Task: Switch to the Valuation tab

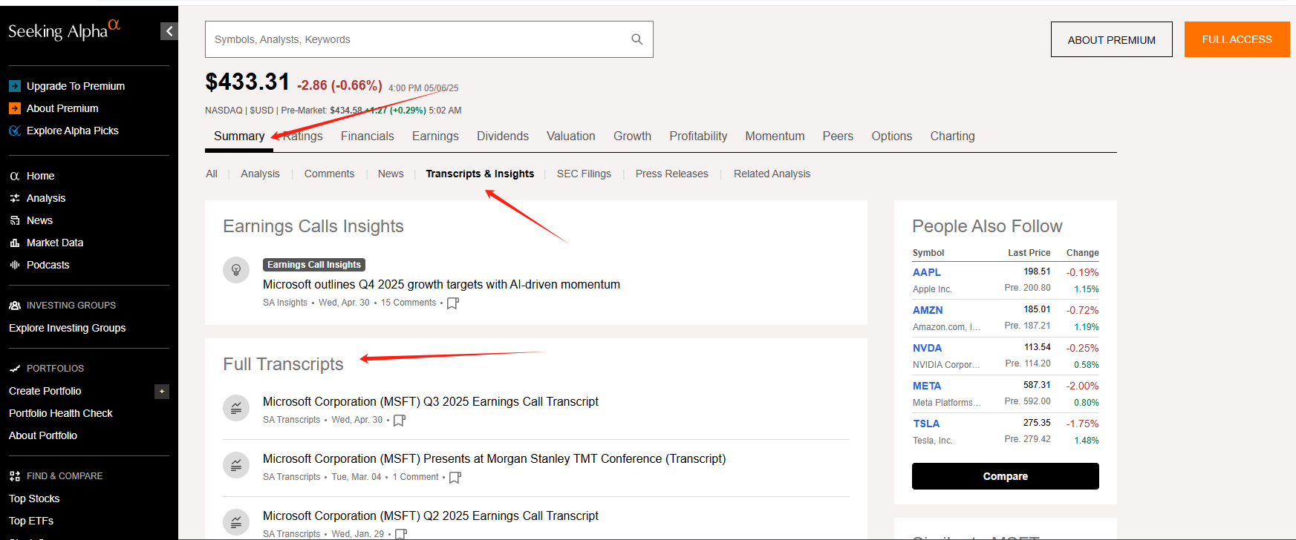Action: click(x=571, y=136)
